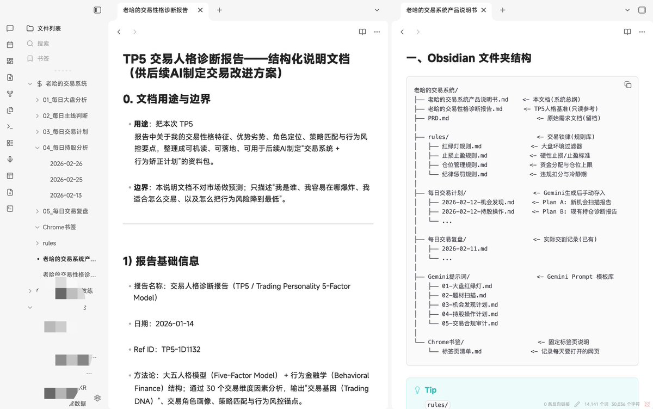The width and height of the screenshot is (653, 409).
Task: Open tab list dropdown in left pane
Action: coord(377,10)
